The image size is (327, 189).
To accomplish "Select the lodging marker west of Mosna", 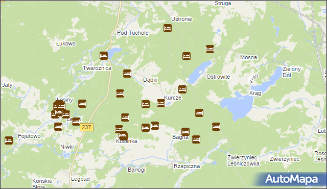I will point(210,49).
